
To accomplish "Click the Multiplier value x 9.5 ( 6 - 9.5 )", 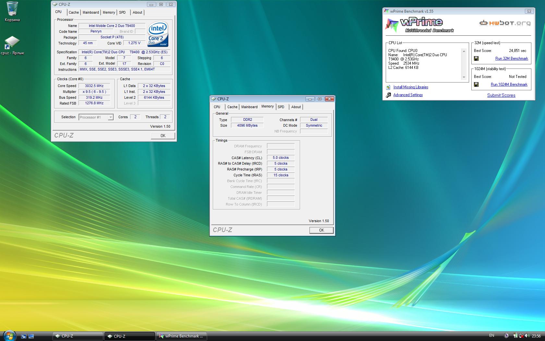I will pyautogui.click(x=94, y=92).
